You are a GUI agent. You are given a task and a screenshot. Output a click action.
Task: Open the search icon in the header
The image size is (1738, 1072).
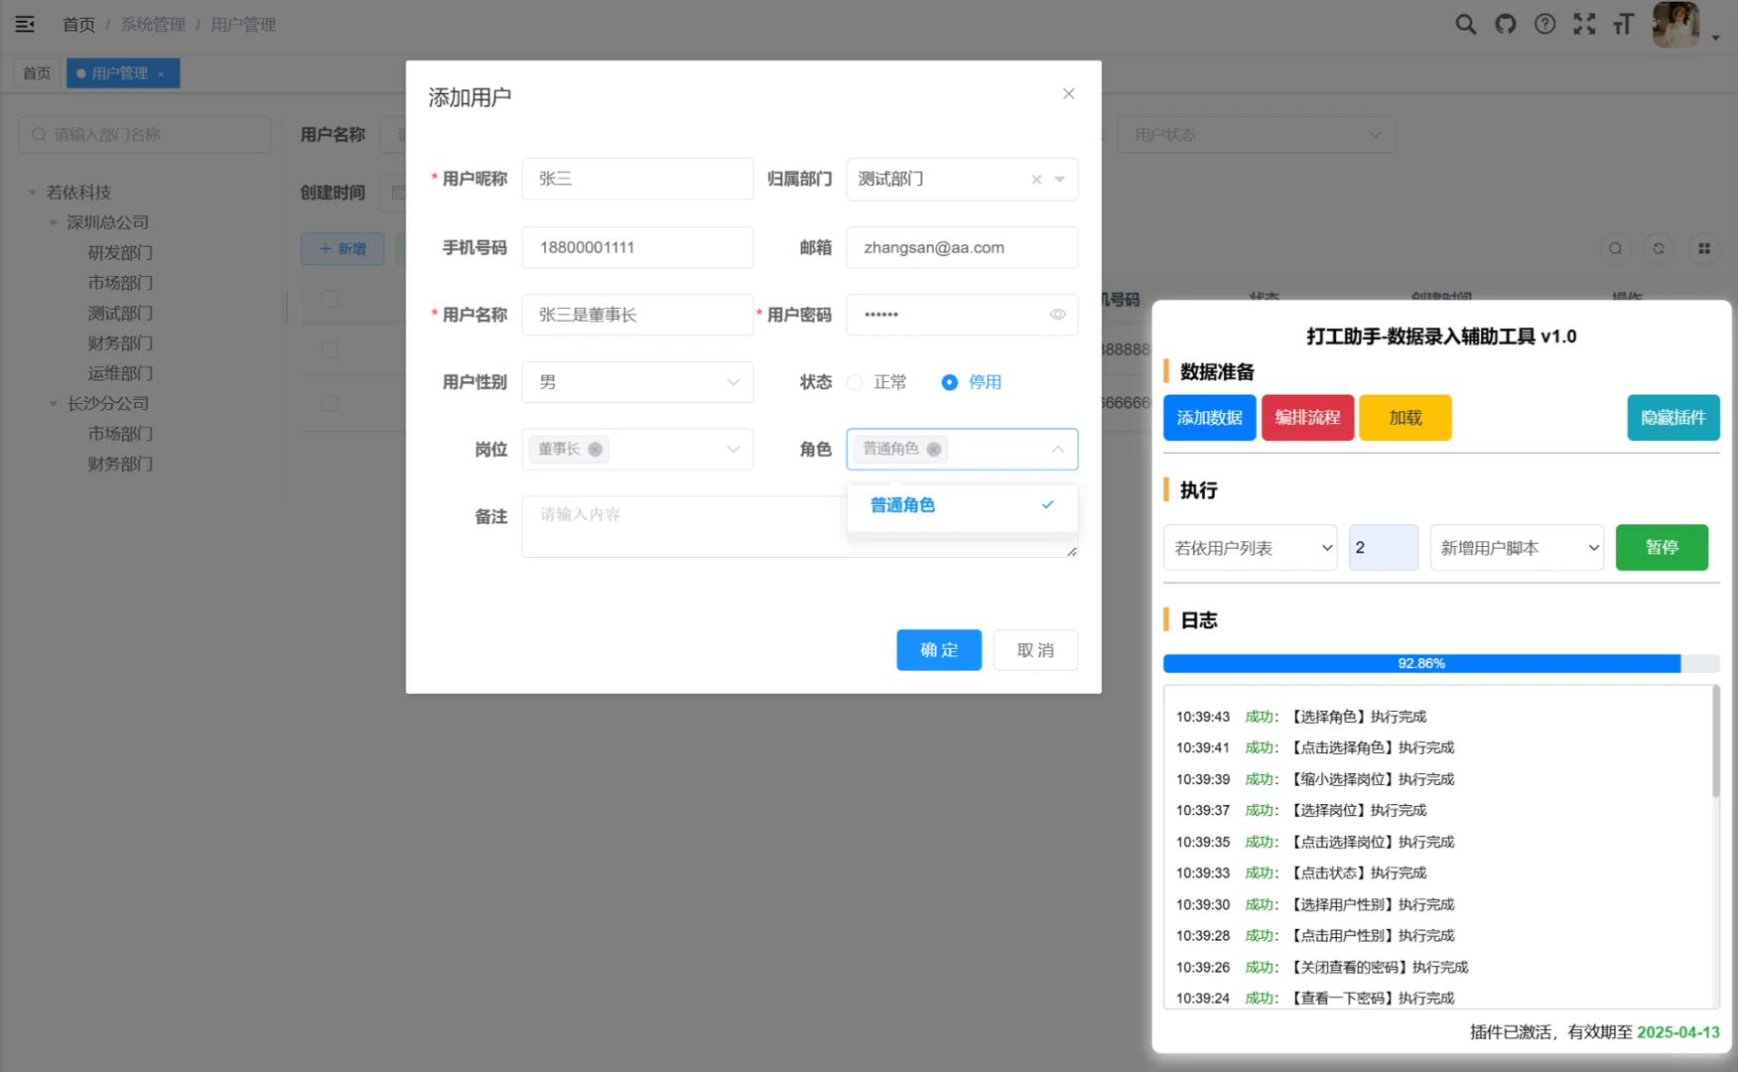click(1465, 23)
